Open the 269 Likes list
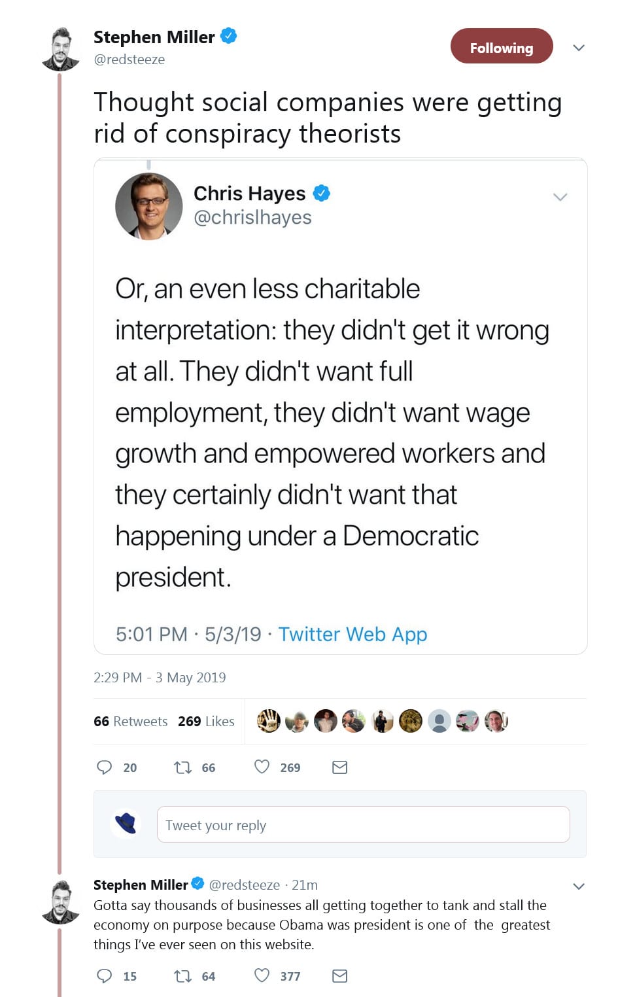The width and height of the screenshot is (618, 997). click(206, 721)
